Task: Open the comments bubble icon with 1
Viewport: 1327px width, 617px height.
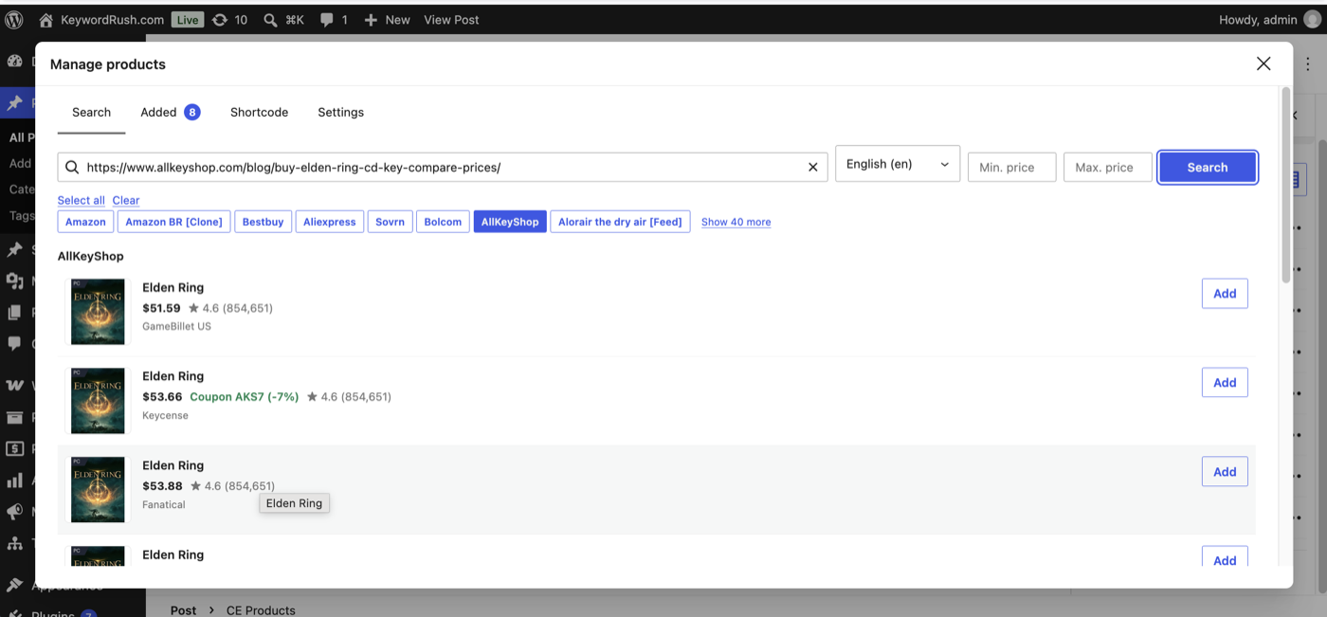Action: tap(334, 19)
